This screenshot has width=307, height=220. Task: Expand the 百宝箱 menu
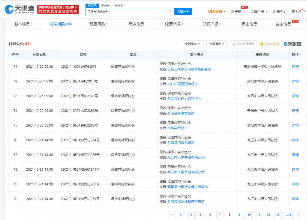[x=238, y=12]
